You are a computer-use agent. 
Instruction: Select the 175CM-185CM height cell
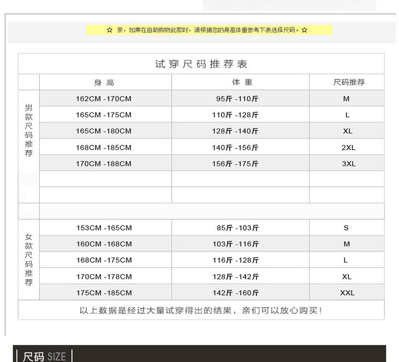[104, 293]
